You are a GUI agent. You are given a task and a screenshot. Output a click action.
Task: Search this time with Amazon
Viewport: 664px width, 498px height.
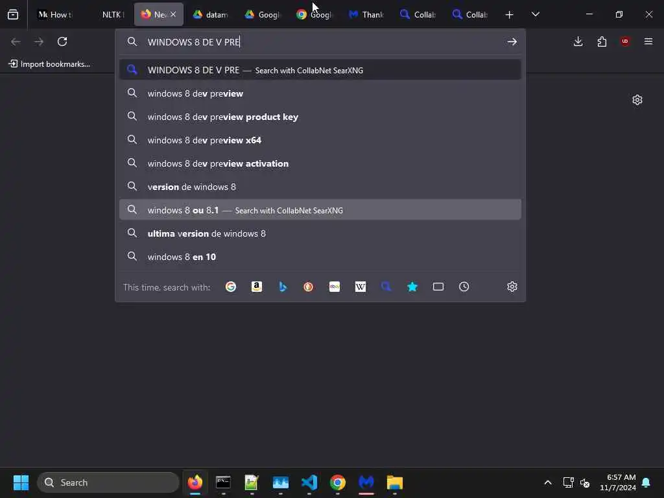pos(257,287)
